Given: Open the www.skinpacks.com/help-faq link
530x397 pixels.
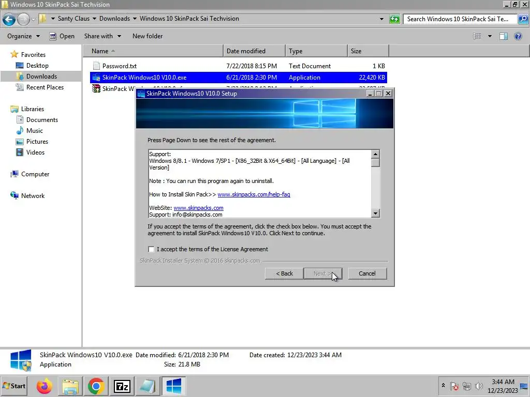Looking at the screenshot, I should [254, 194].
